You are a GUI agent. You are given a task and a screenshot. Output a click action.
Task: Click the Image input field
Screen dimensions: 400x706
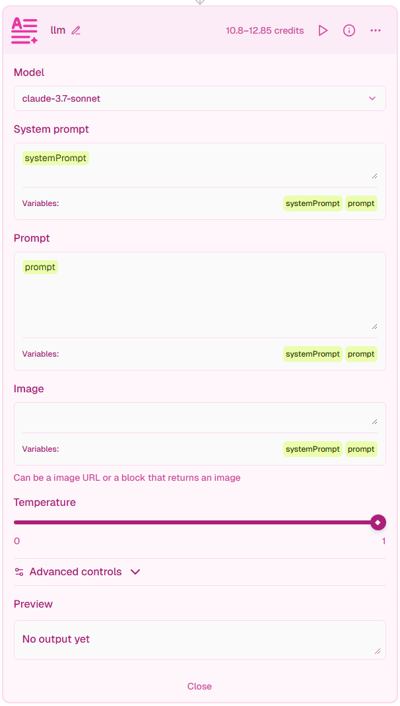tap(198, 417)
